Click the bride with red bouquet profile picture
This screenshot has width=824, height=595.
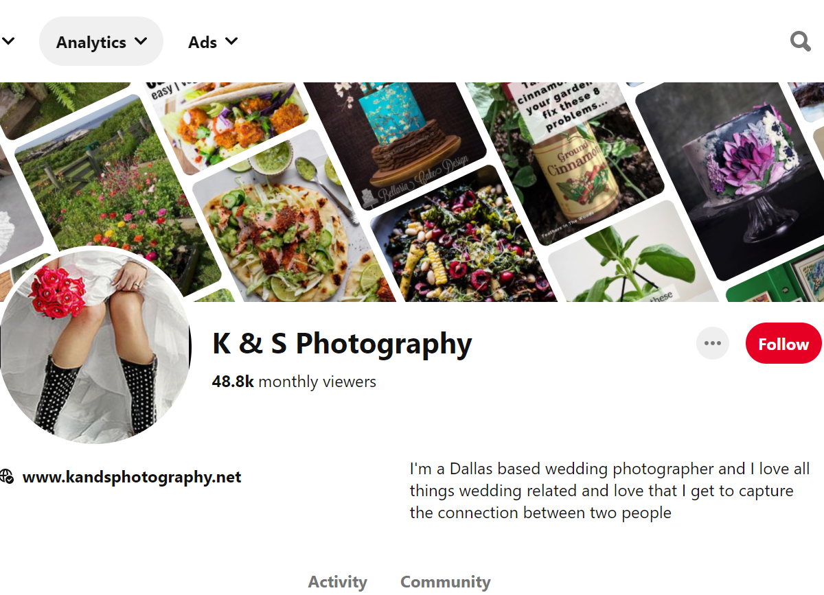coord(96,343)
